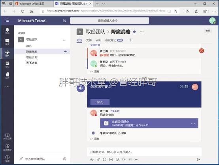Switch to the Wiki tab
The image size is (219, 165).
[x=98, y=40]
